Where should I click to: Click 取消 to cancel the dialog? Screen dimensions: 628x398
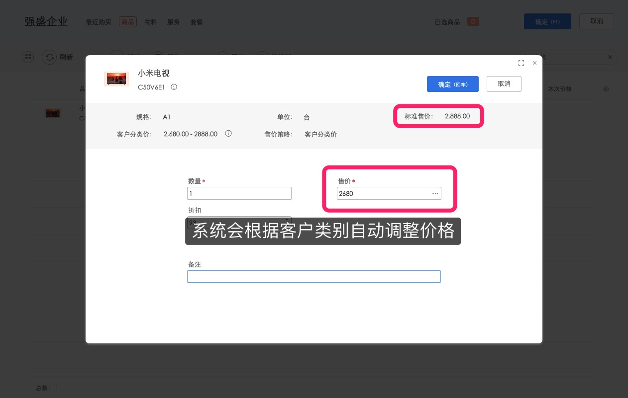(504, 84)
